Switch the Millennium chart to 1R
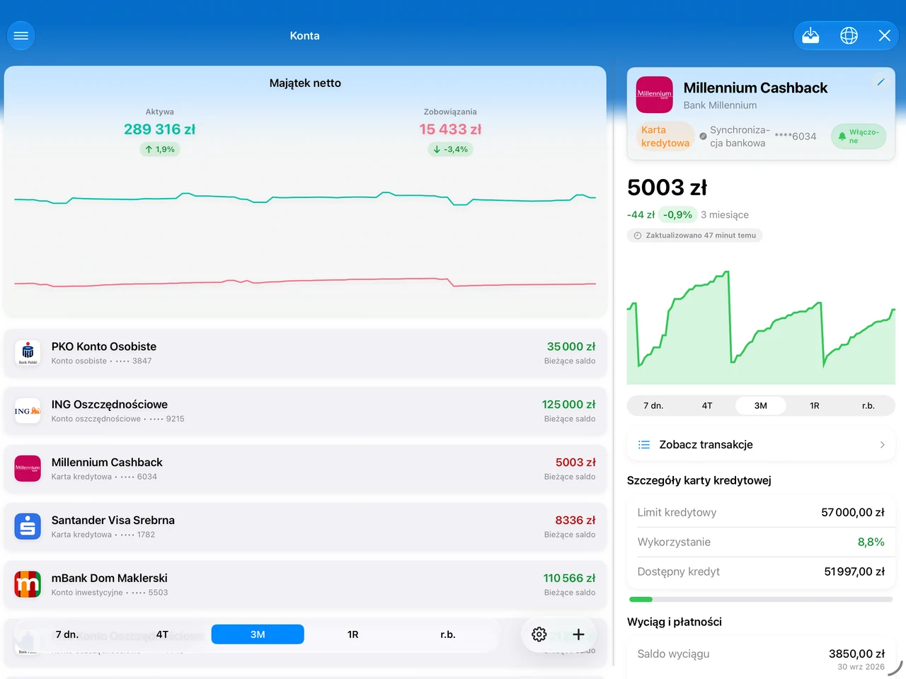Image resolution: width=906 pixels, height=679 pixels. pyautogui.click(x=815, y=405)
